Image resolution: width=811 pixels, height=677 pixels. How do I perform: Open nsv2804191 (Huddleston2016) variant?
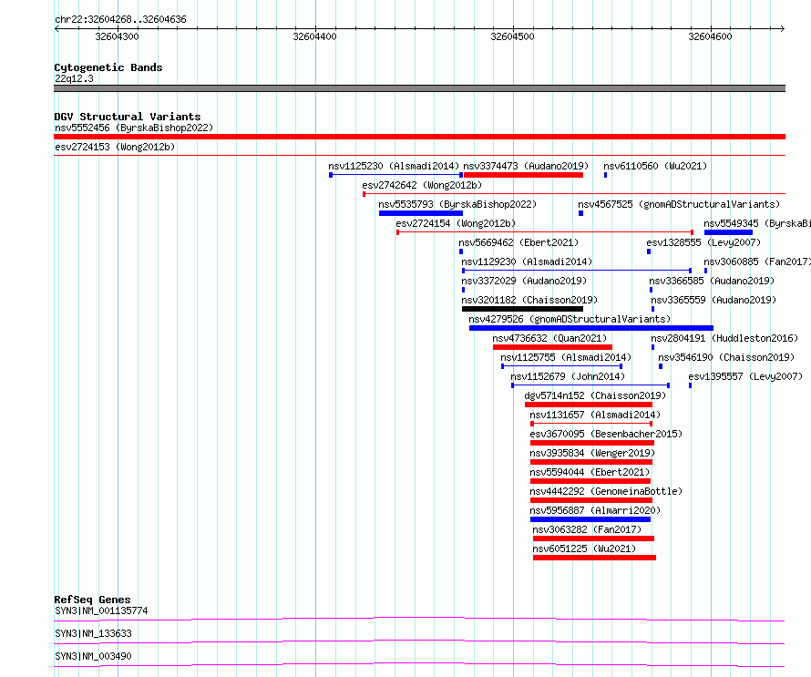[724, 338]
